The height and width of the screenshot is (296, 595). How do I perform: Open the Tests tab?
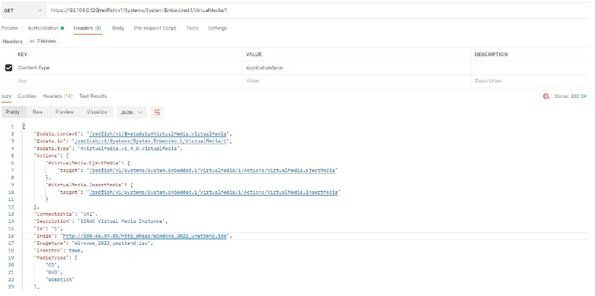click(x=192, y=28)
